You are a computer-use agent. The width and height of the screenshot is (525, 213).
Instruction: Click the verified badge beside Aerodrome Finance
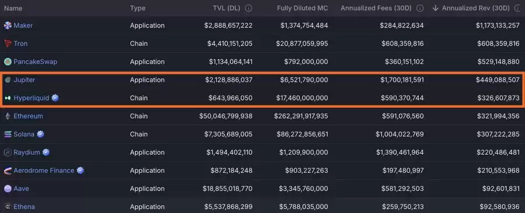(x=80, y=170)
